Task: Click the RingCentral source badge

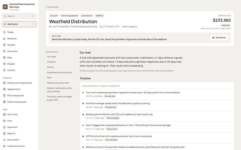Action: tap(111, 107)
